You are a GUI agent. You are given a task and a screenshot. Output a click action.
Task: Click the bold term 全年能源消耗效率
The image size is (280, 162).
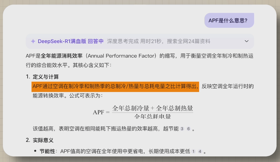point(62,56)
